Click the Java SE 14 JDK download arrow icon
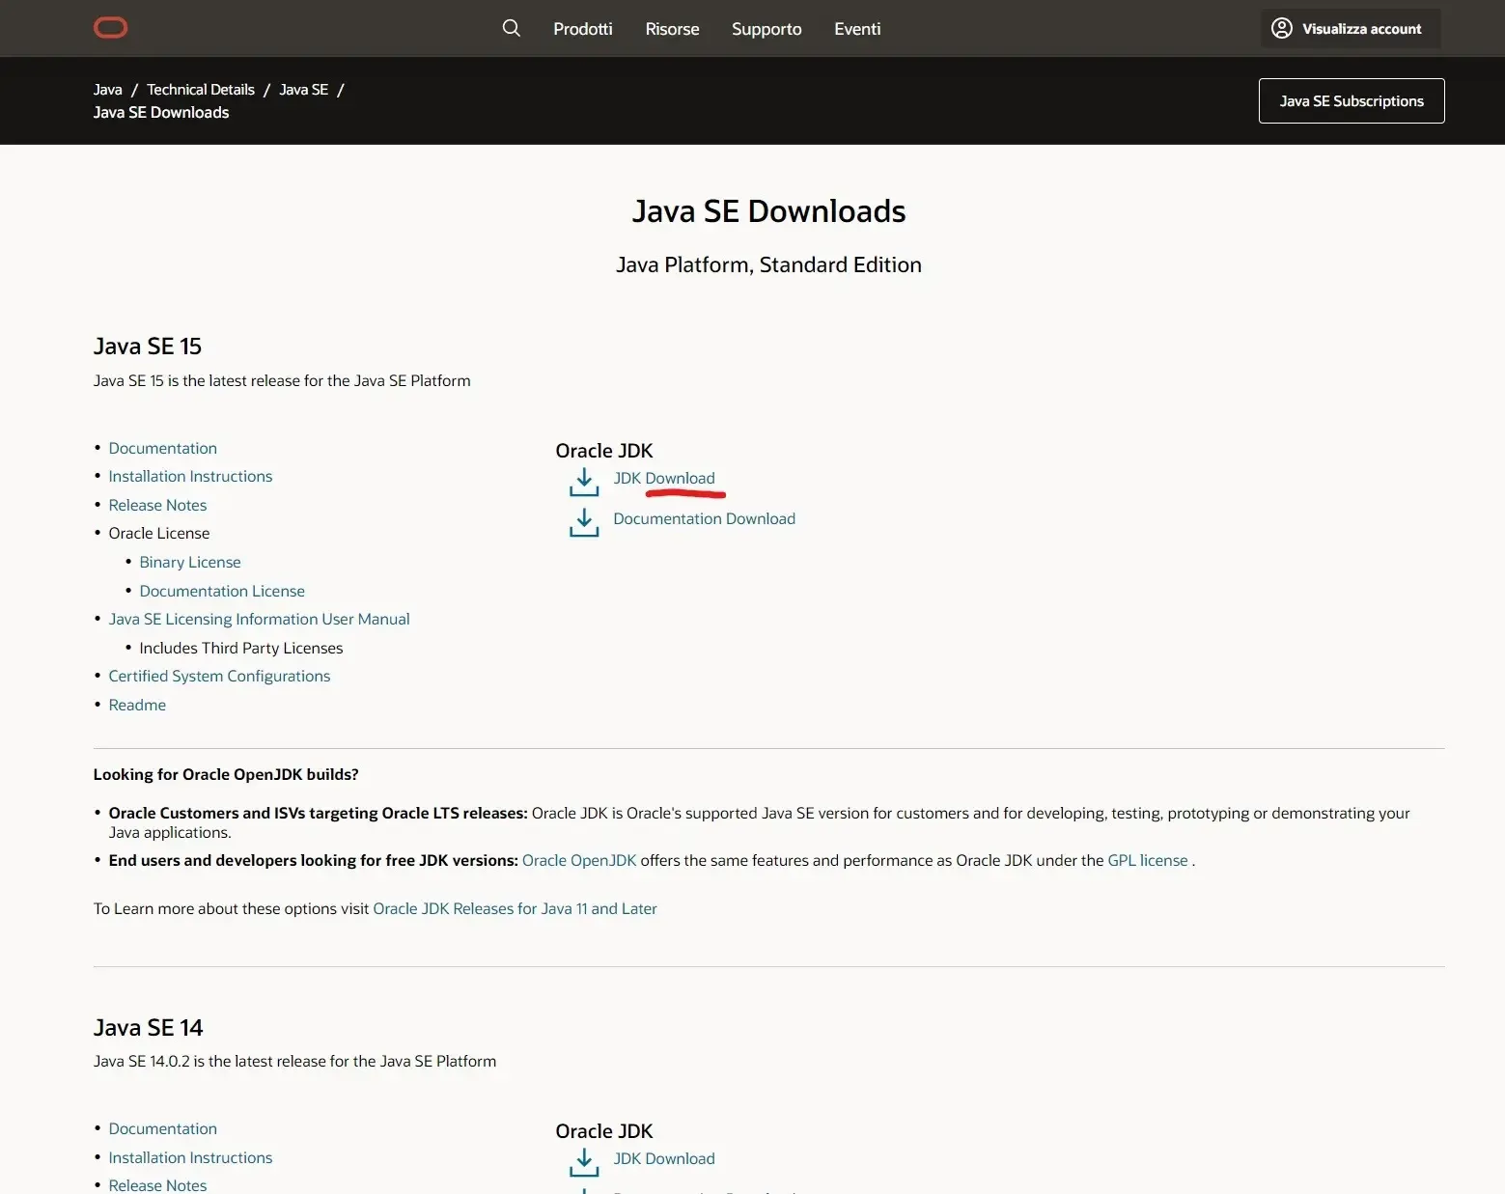Viewport: 1505px width, 1194px height. (584, 1162)
